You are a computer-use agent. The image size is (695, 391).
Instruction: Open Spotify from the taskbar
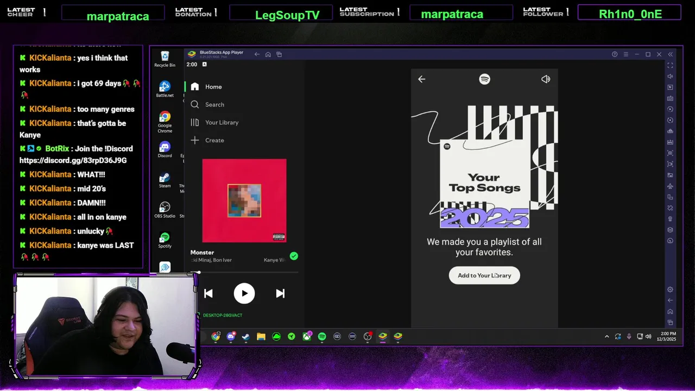322,337
